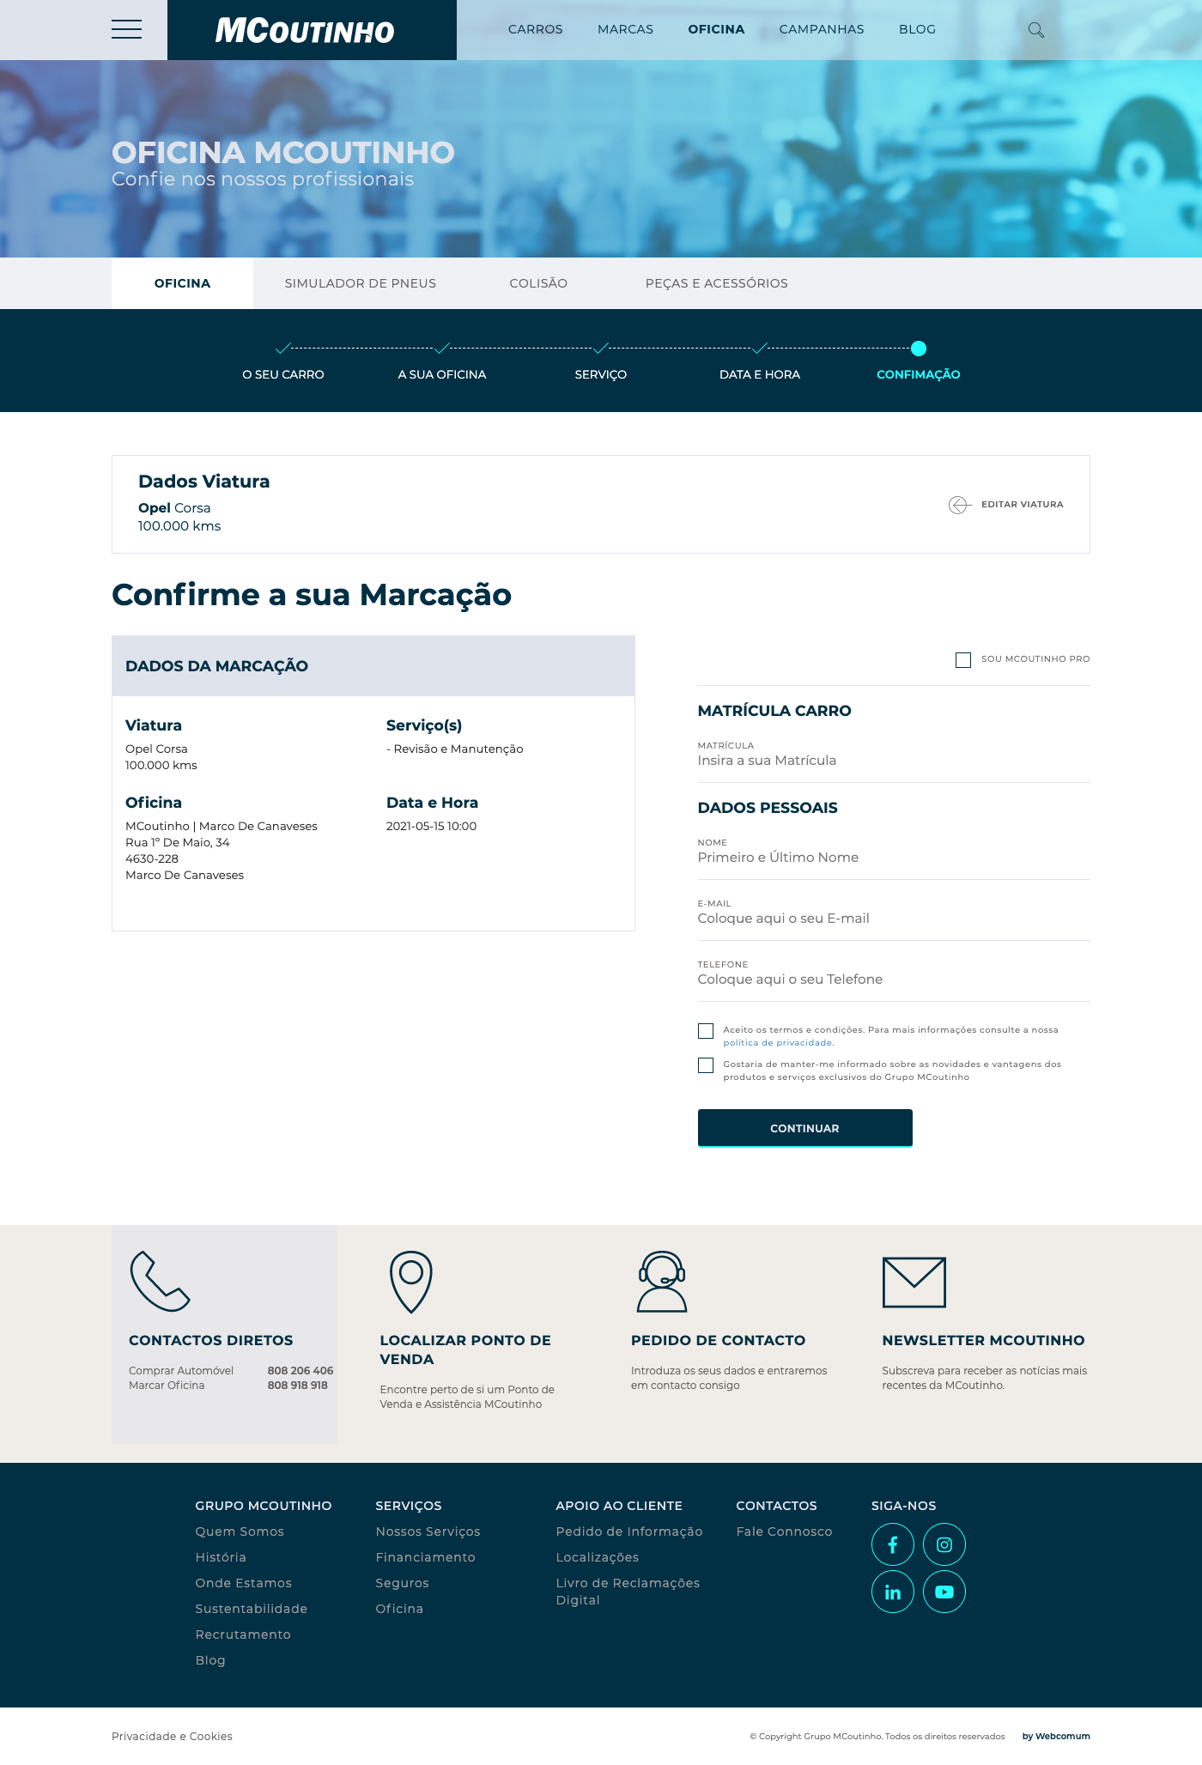Go back to Data e Hora step
The height and width of the screenshot is (1765, 1202).
point(759,374)
